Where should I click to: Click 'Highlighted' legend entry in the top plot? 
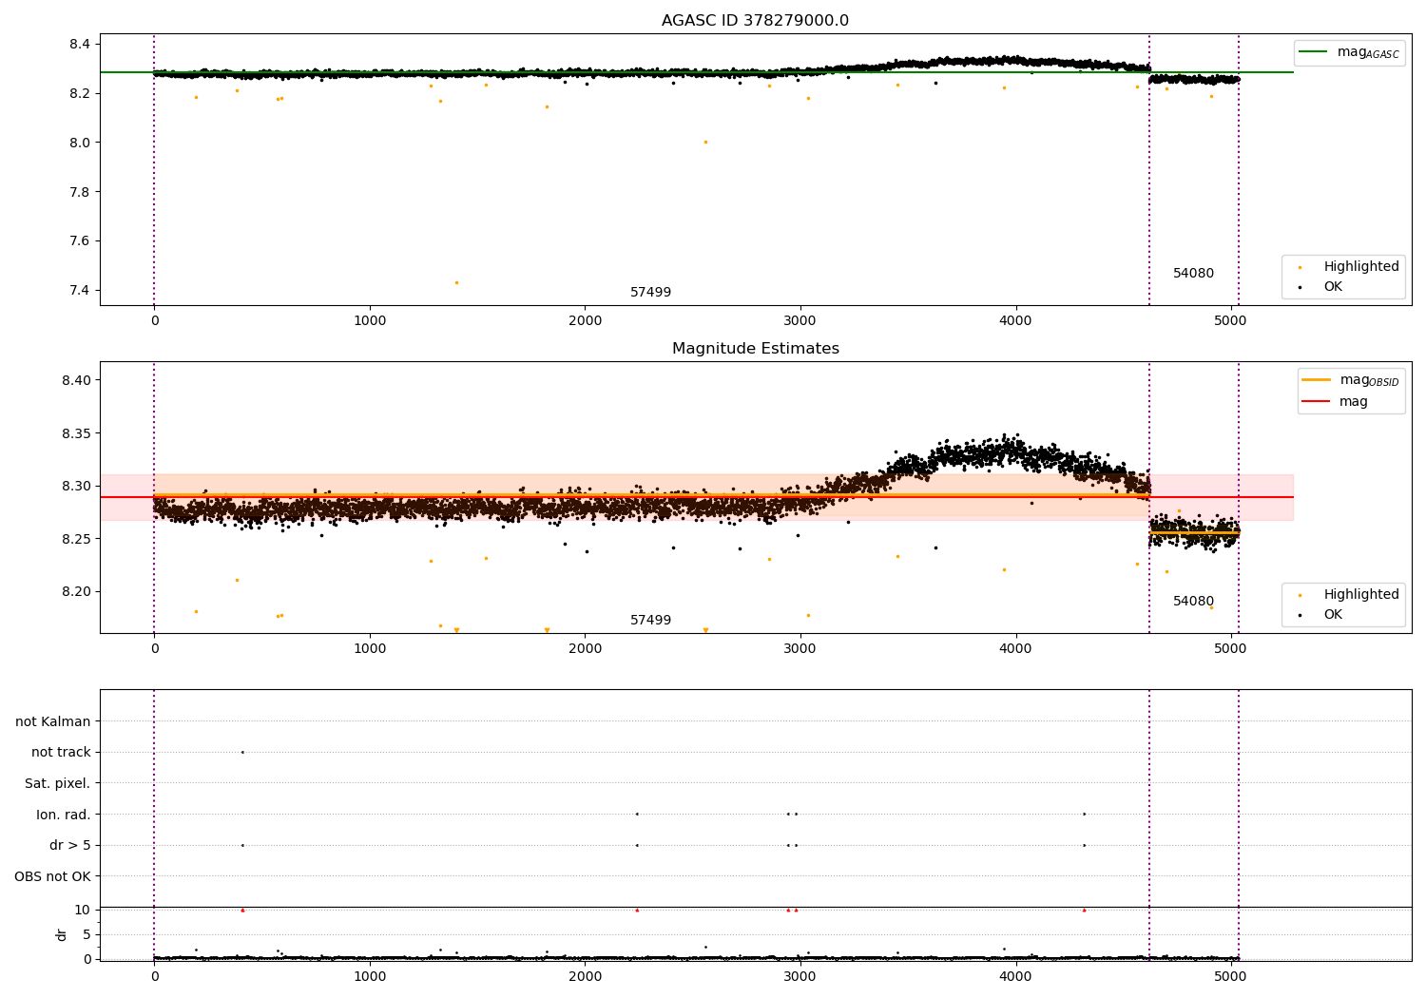point(1350,267)
